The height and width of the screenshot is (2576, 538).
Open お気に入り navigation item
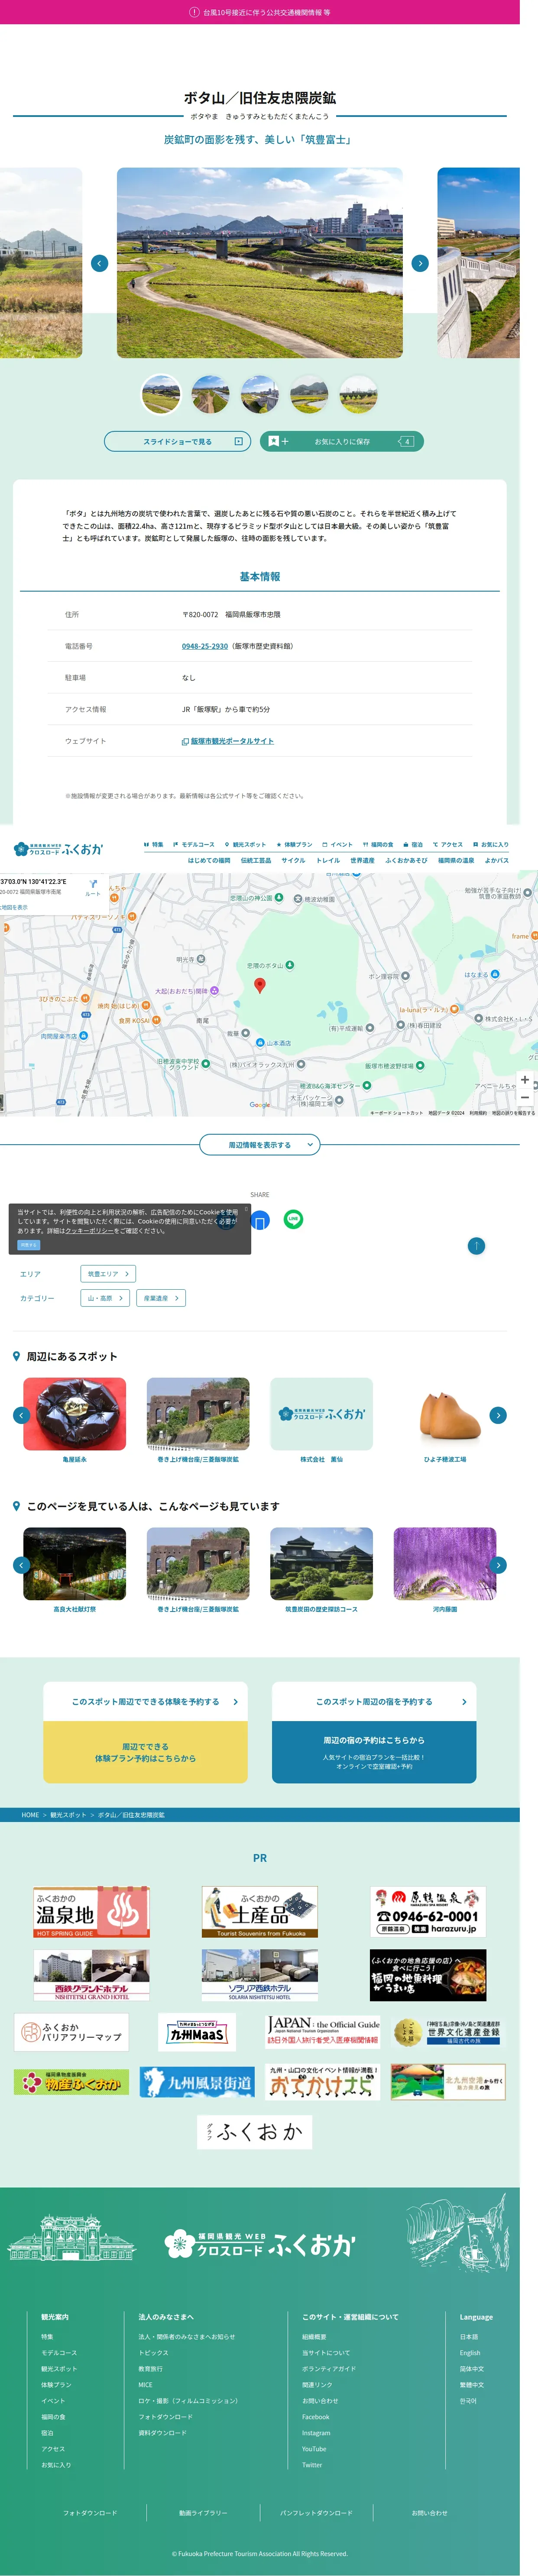[x=491, y=844]
